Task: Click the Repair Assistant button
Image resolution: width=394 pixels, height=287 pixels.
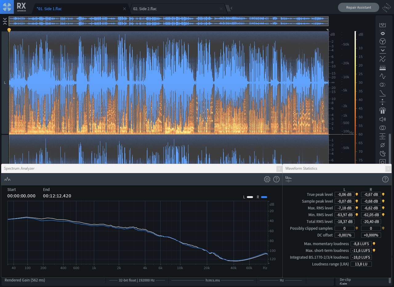Action: click(358, 7)
